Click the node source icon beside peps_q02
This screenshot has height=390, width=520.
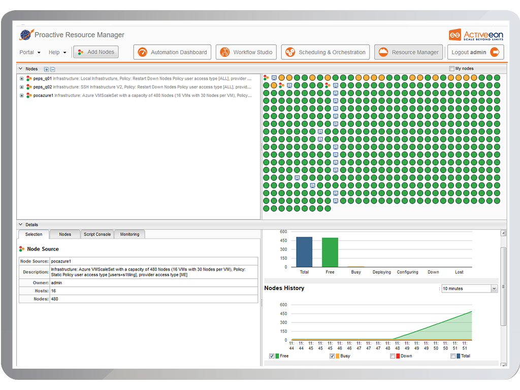pyautogui.click(x=29, y=87)
